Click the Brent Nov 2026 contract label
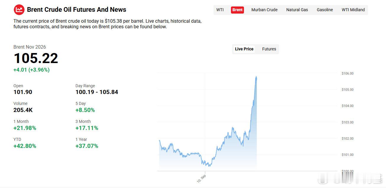386x188 pixels. [30, 47]
